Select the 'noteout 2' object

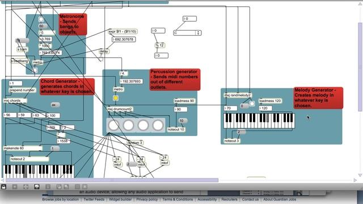[29, 159]
